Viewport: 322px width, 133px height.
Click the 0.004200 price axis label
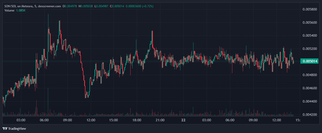[310, 115]
